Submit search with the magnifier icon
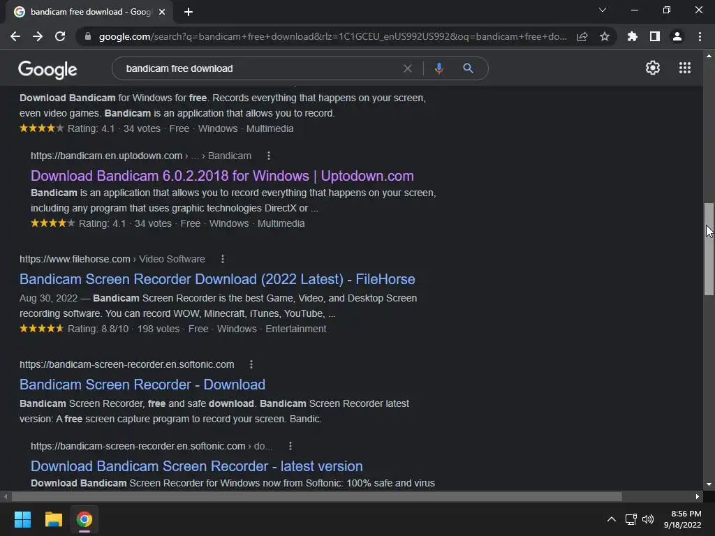The width and height of the screenshot is (715, 536). 468,68
